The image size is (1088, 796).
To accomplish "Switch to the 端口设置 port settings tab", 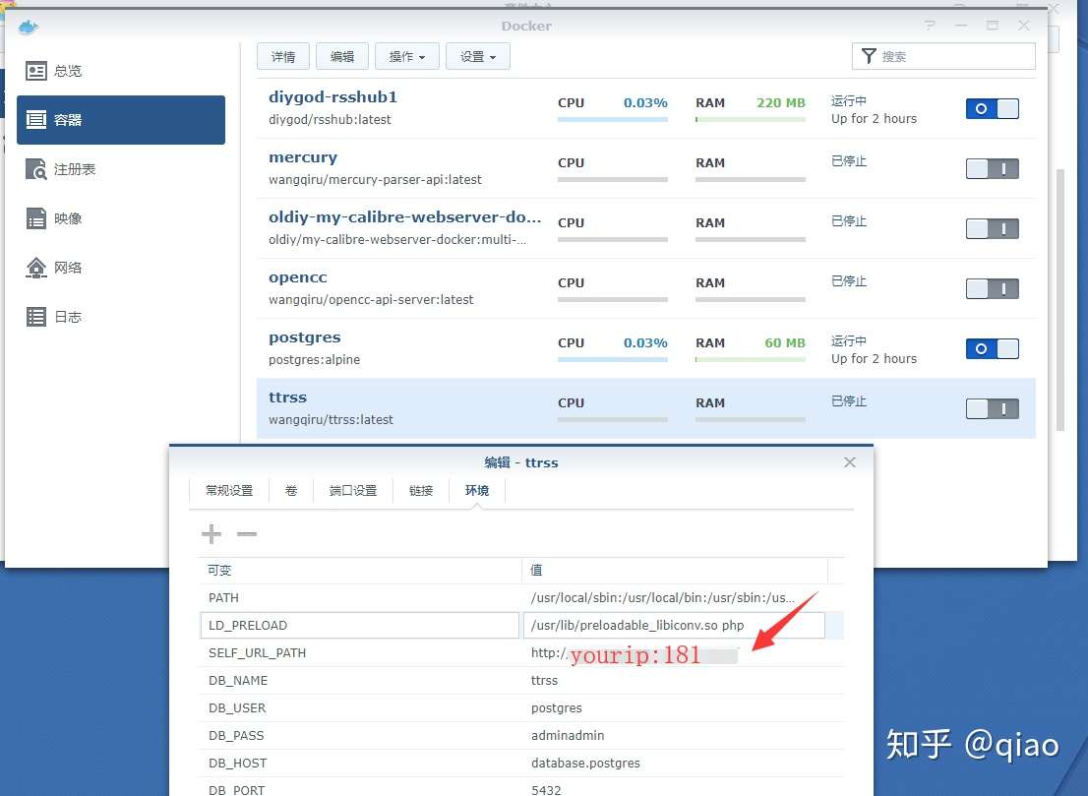I will [352, 491].
